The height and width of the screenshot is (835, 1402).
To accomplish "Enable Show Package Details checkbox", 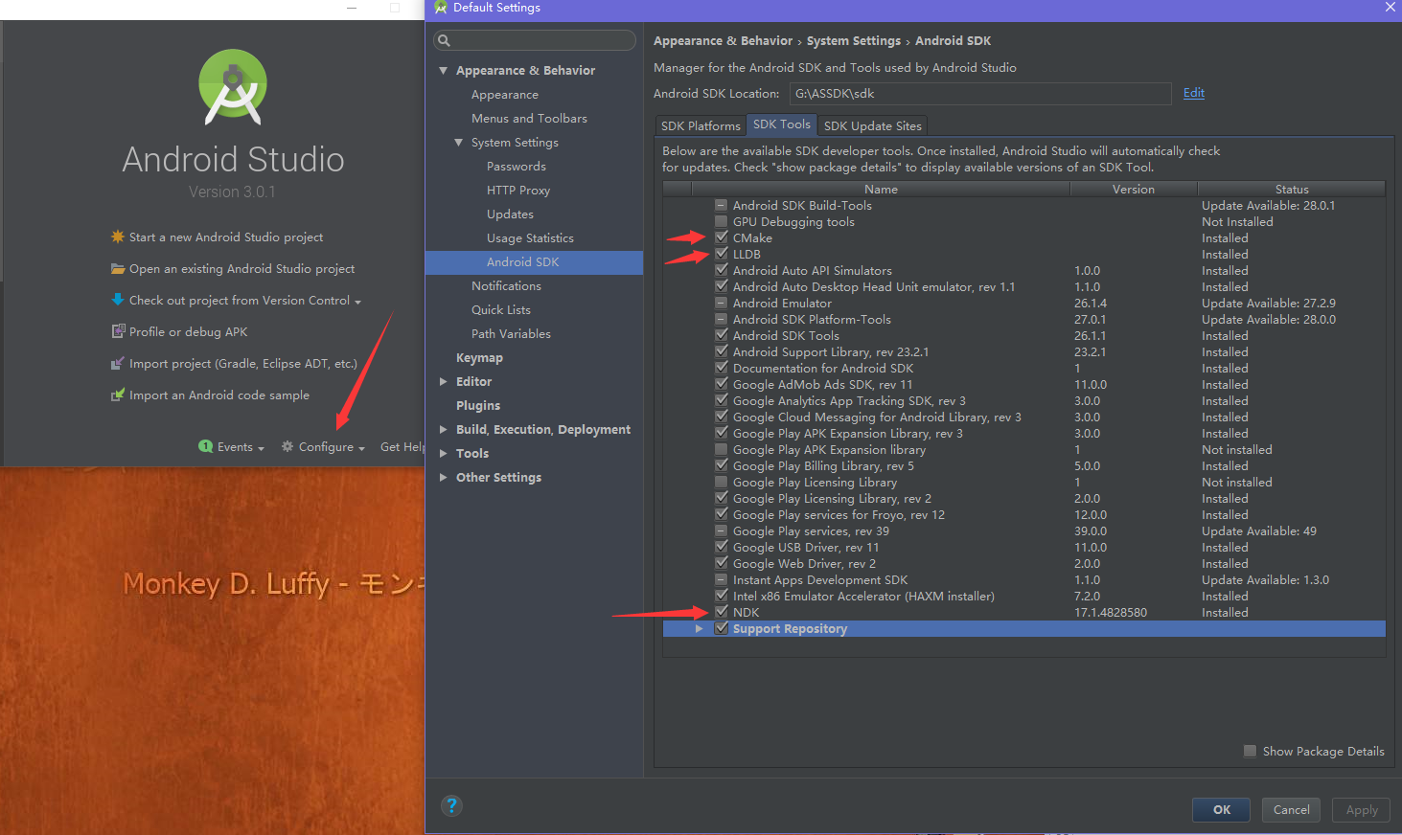I will (x=1250, y=751).
